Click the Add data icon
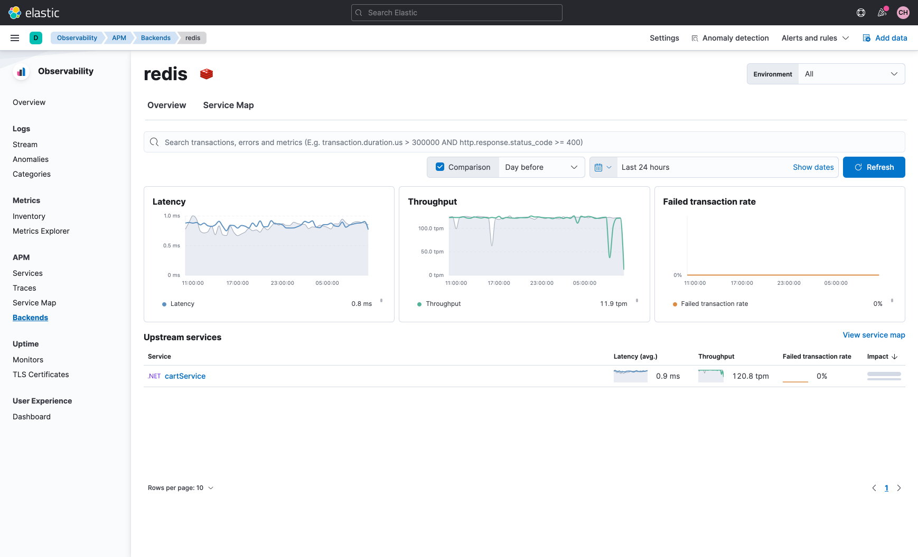The image size is (918, 557). tap(866, 37)
